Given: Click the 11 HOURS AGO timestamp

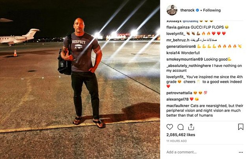Looking at the screenshot, I should (176, 141).
